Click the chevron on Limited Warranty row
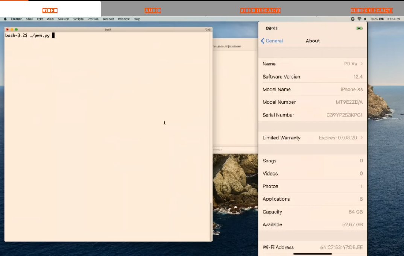 tap(361, 138)
